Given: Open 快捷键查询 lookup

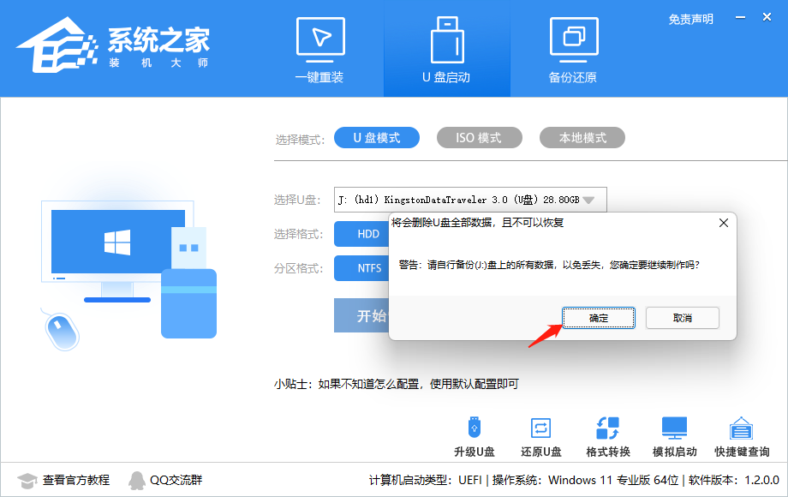Looking at the screenshot, I should (x=740, y=435).
